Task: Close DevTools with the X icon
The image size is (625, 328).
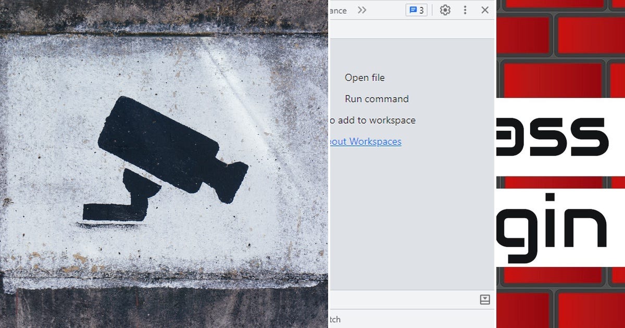Action: click(x=485, y=10)
